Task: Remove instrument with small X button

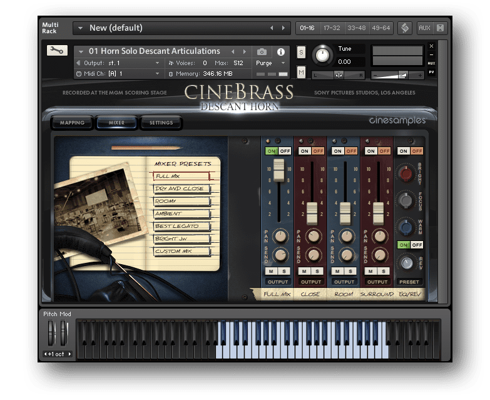Action: [431, 46]
